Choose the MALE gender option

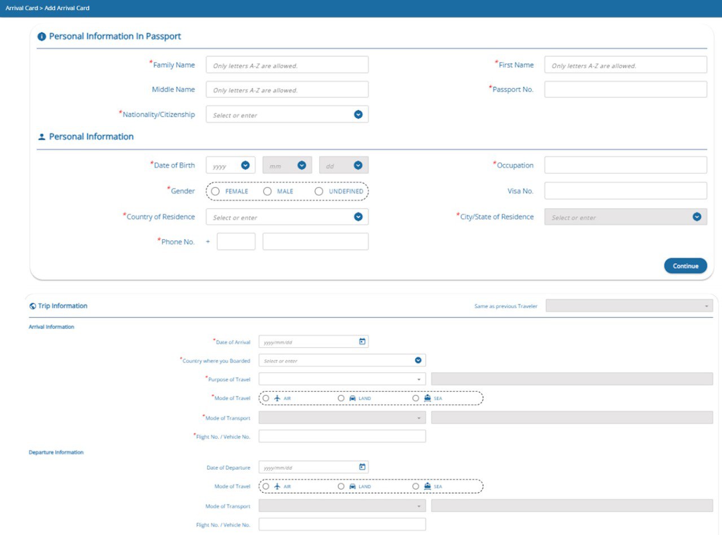[267, 192]
